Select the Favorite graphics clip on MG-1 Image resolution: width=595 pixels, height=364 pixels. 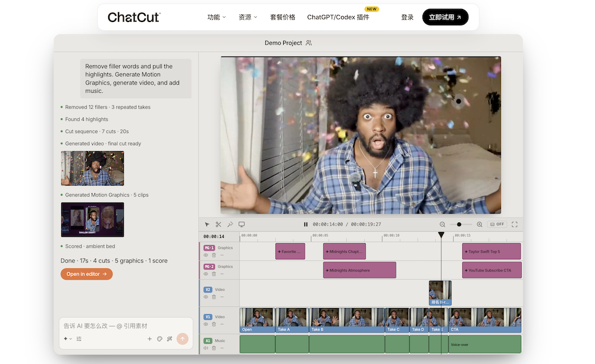(x=290, y=252)
